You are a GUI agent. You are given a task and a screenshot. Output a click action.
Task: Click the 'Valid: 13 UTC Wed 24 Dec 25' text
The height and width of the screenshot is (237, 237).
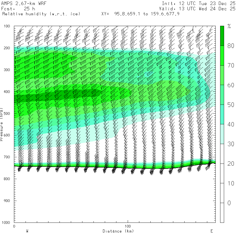coord(197,9)
